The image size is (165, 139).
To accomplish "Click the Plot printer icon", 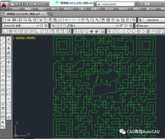I will click(20, 20).
